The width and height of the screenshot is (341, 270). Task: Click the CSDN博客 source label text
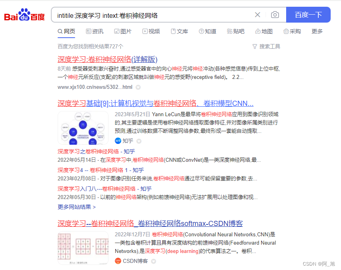(x=135, y=261)
